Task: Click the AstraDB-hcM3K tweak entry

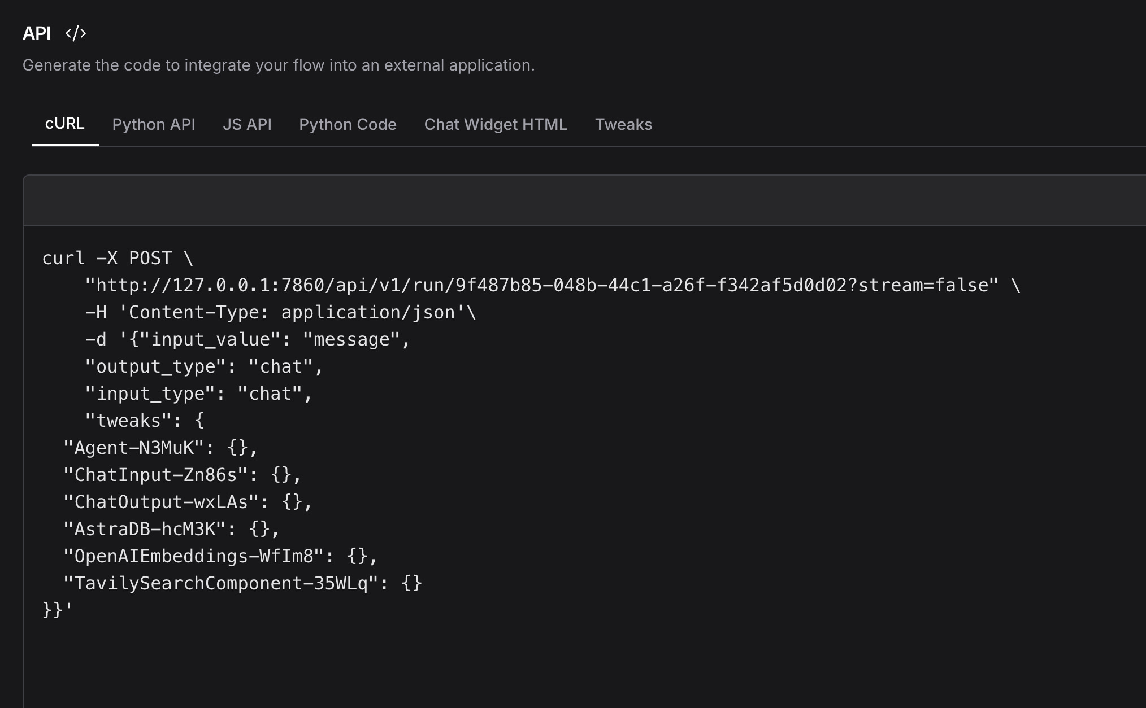Action: click(170, 528)
